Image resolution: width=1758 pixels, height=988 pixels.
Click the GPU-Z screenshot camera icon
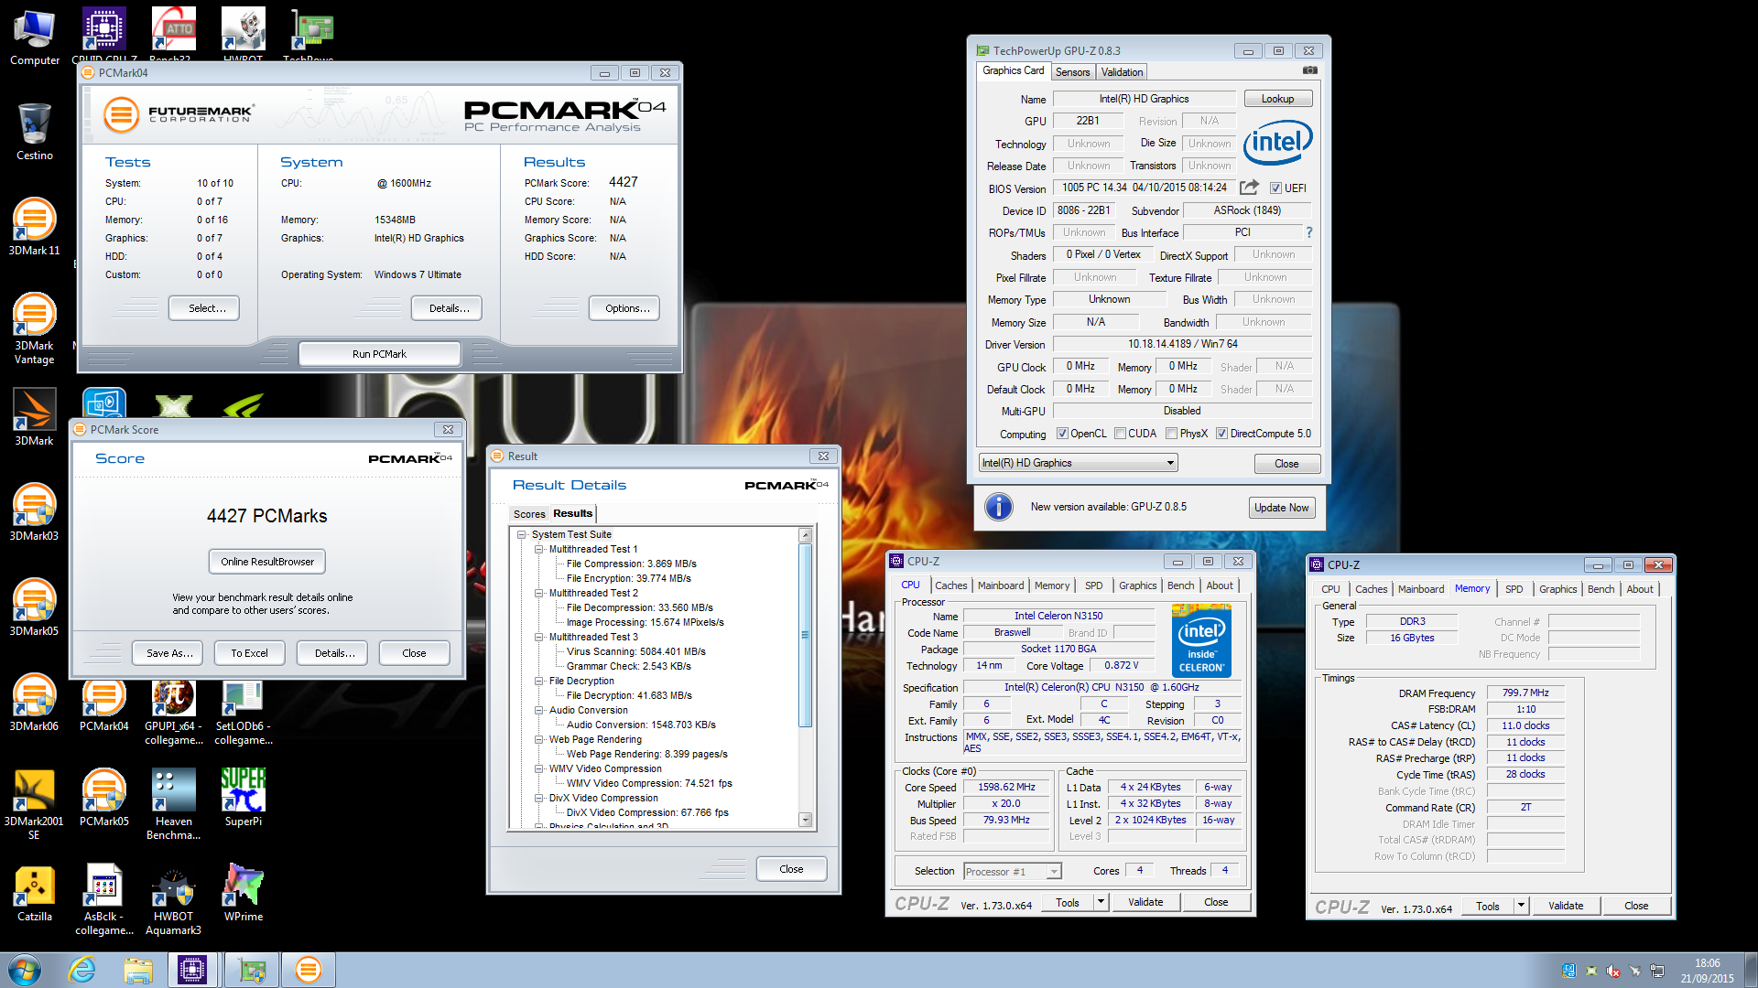[1310, 70]
